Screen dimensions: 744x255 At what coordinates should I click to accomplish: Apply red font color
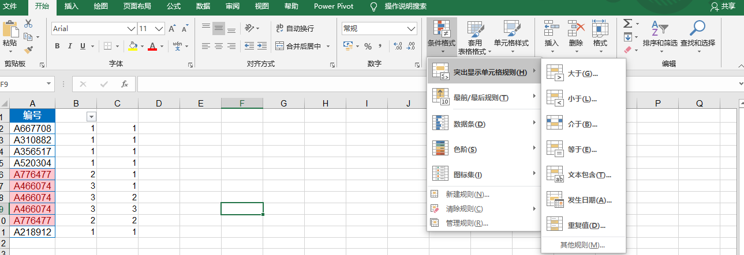click(x=152, y=46)
